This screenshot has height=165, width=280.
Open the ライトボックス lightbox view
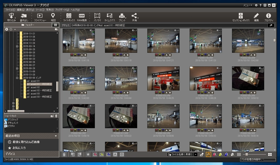[x=69, y=17]
